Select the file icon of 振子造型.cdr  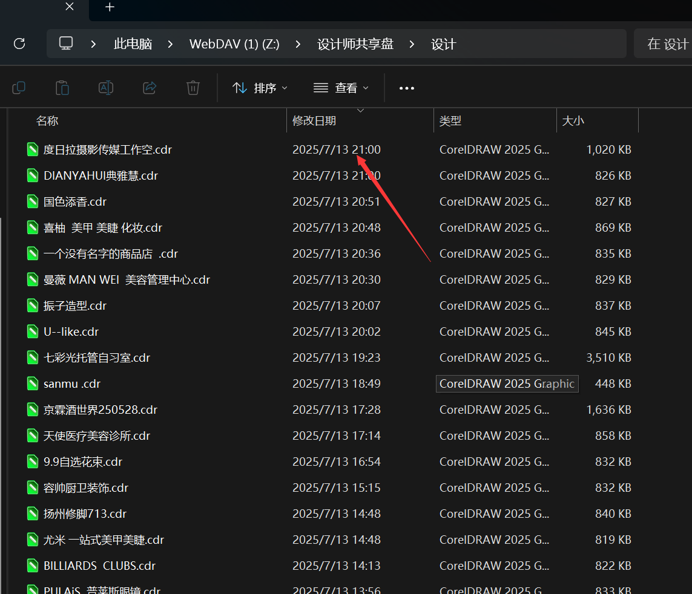coord(33,305)
